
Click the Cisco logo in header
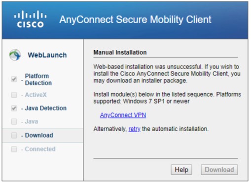(x=31, y=19)
